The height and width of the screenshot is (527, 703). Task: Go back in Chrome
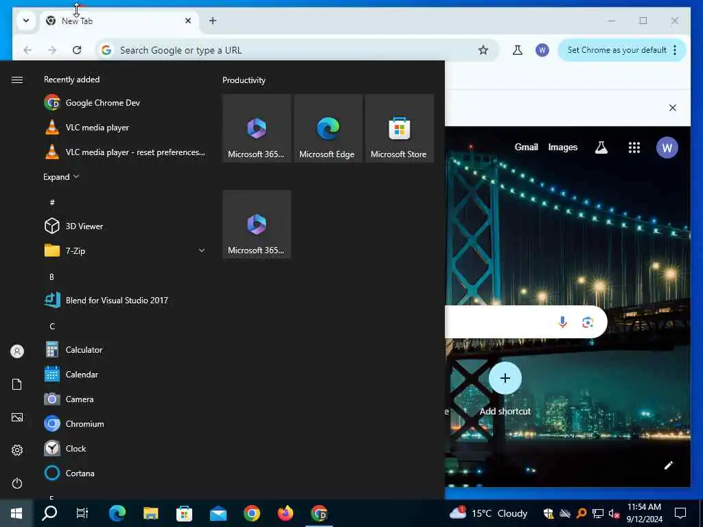click(27, 50)
